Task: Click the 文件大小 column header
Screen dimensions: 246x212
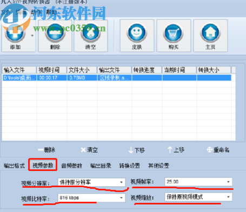Action: coord(82,70)
